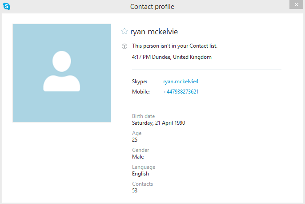305x204 pixels.
Task: Toggle the favorite star next to ryan mckelvie
Action: point(124,31)
